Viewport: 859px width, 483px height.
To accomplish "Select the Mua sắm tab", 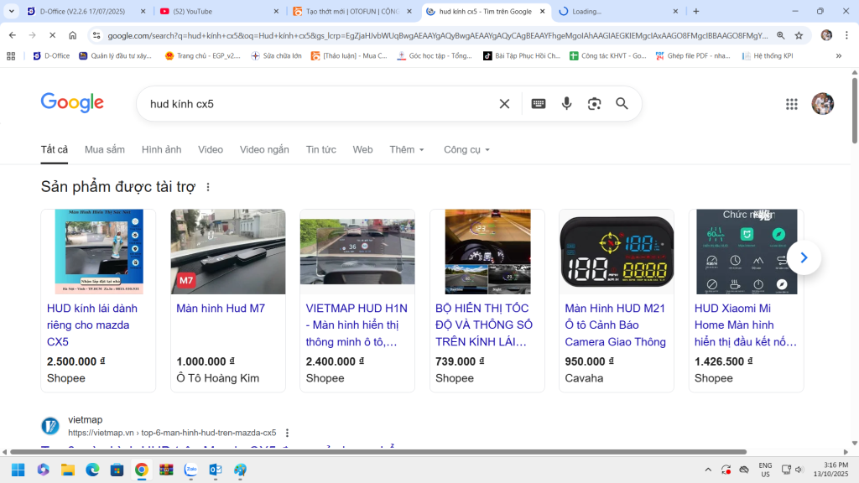I will 105,149.
